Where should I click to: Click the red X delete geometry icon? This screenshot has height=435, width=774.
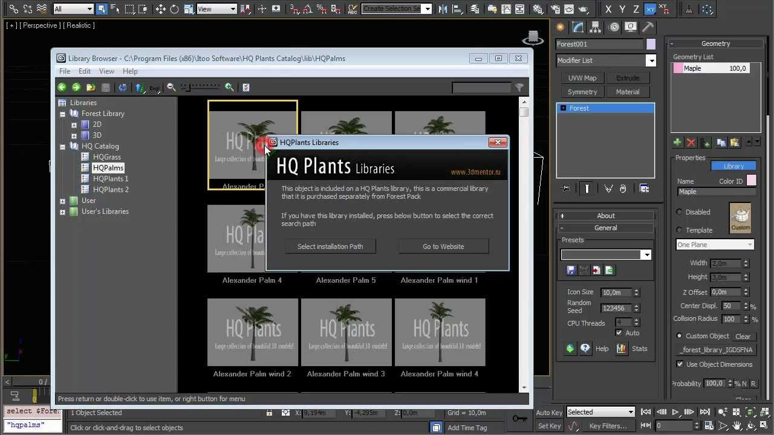691,143
